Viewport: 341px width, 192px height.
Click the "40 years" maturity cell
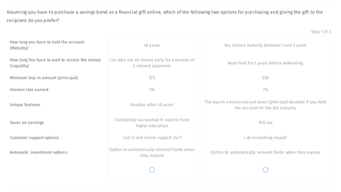[152, 45]
